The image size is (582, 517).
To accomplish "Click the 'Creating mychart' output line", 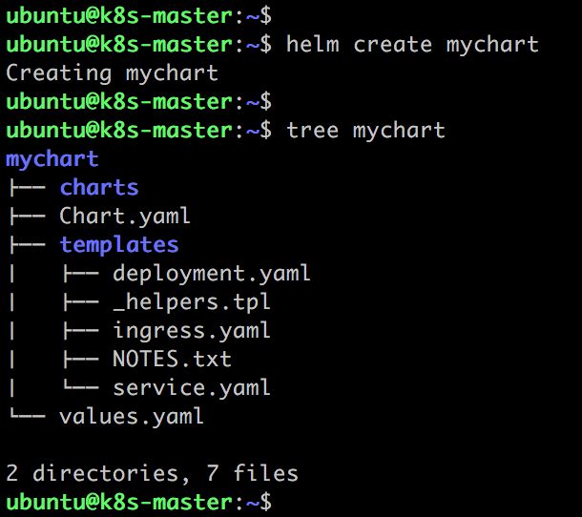I will (112, 73).
